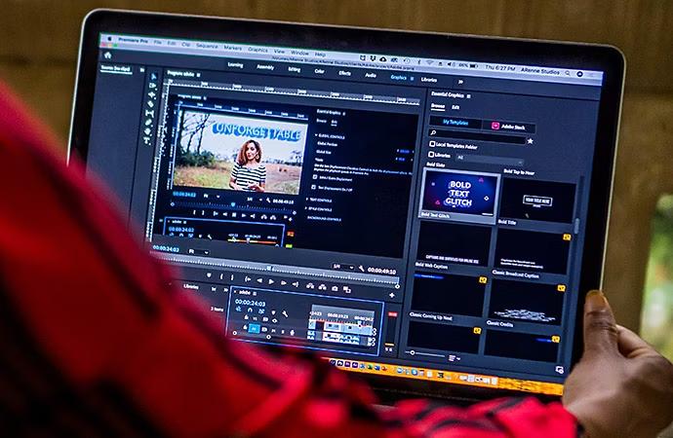Viewport: 673px width, 438px height.
Task: Open the Libraries filter dropdown
Action: click(490, 160)
